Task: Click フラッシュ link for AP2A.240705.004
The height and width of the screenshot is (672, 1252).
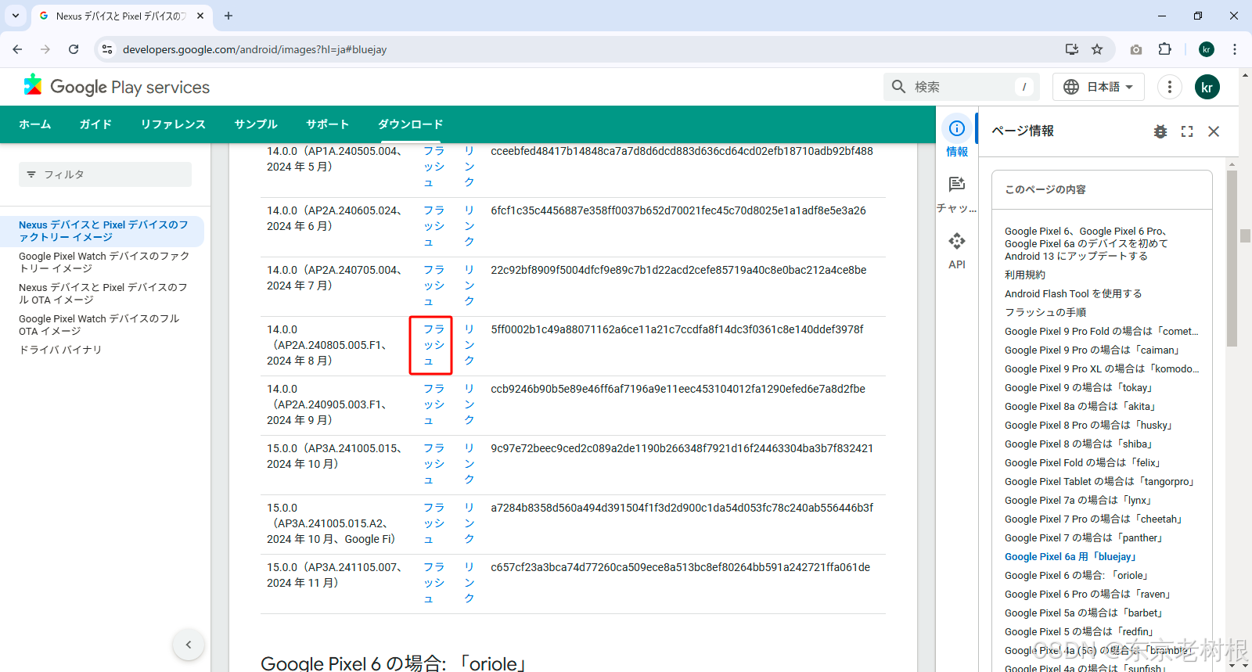Action: pos(434,286)
